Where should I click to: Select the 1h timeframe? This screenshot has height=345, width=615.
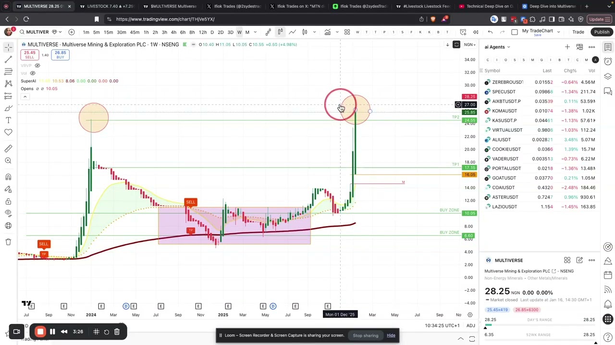[146, 32]
